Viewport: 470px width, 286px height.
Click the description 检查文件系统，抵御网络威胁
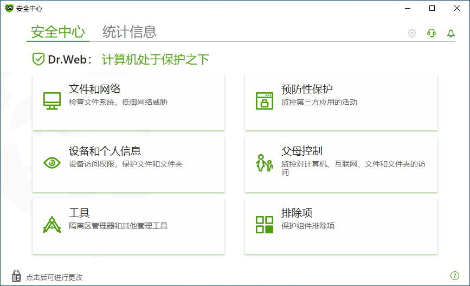(x=118, y=103)
